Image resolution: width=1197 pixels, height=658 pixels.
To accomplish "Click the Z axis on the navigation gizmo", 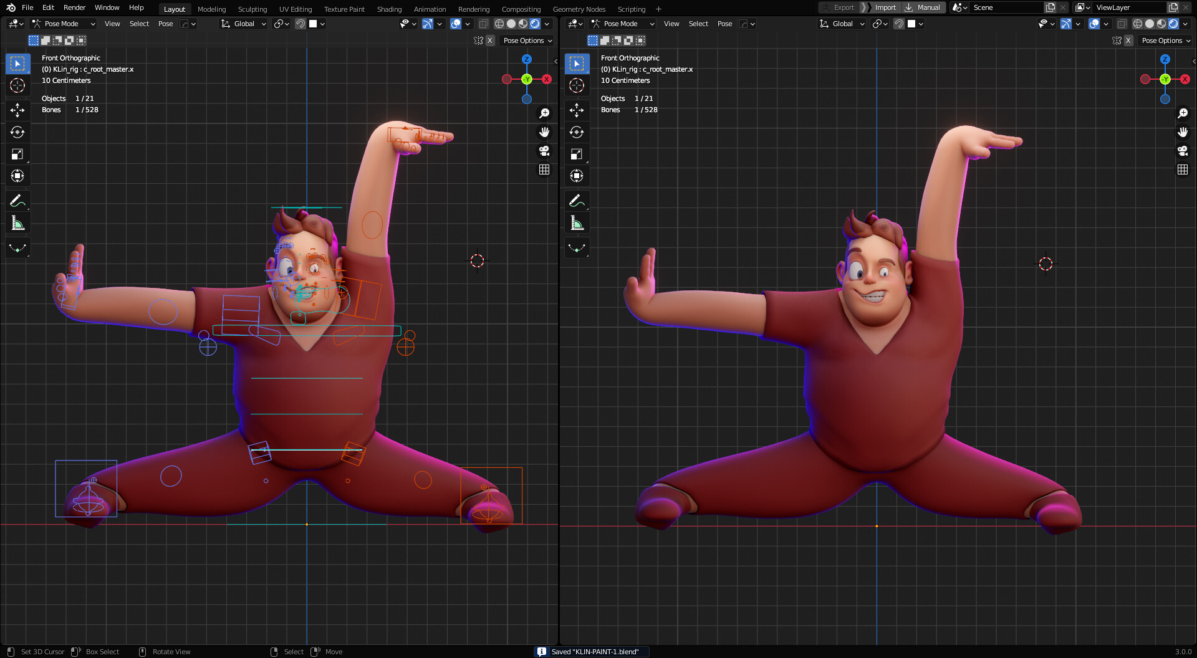I will point(527,59).
